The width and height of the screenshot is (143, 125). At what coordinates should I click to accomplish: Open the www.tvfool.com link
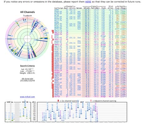[x=27, y=97]
